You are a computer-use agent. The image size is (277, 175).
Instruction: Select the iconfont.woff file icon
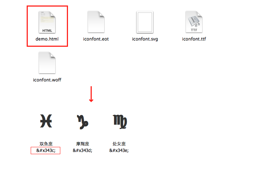pyautogui.click(x=47, y=63)
